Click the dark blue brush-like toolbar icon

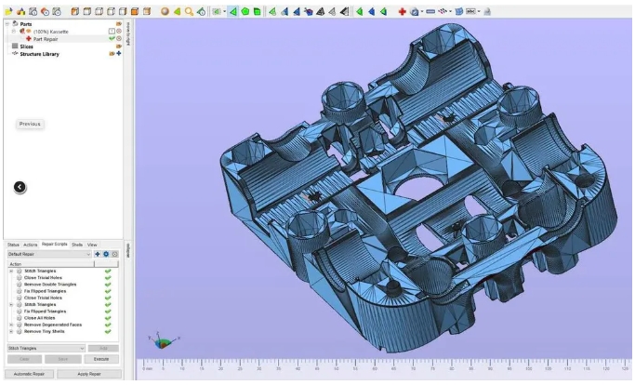point(309,11)
